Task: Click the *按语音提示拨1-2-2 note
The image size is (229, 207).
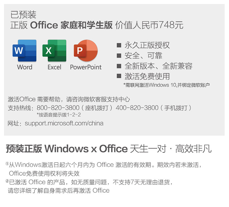Action: click(x=59, y=115)
